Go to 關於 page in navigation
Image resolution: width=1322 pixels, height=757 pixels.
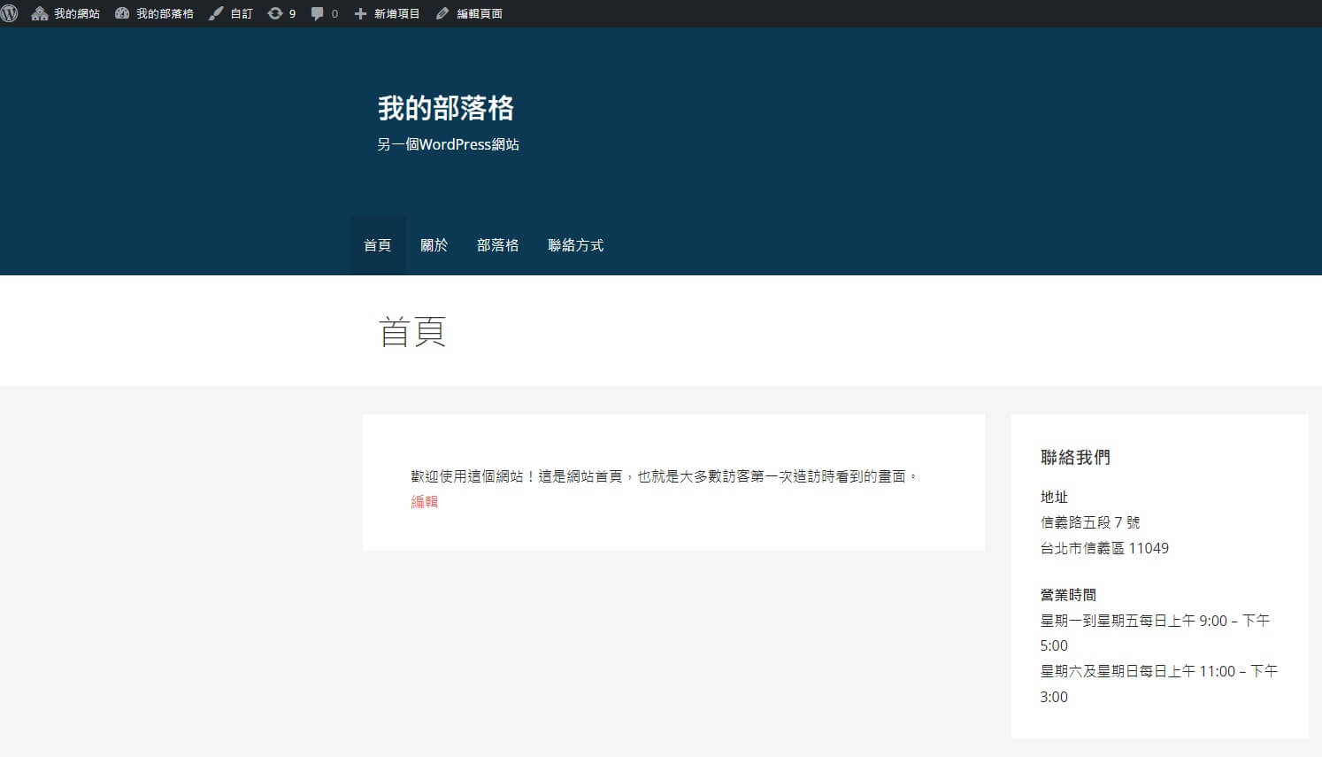[x=434, y=245]
